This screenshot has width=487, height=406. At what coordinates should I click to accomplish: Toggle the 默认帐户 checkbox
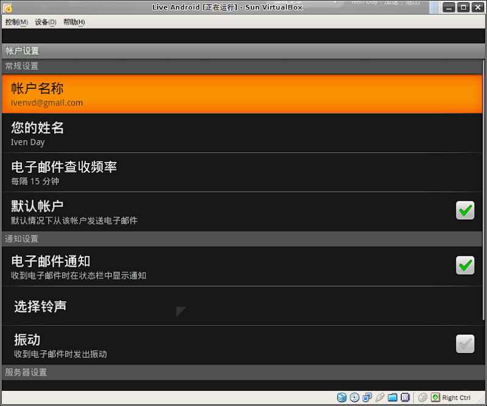coord(465,210)
